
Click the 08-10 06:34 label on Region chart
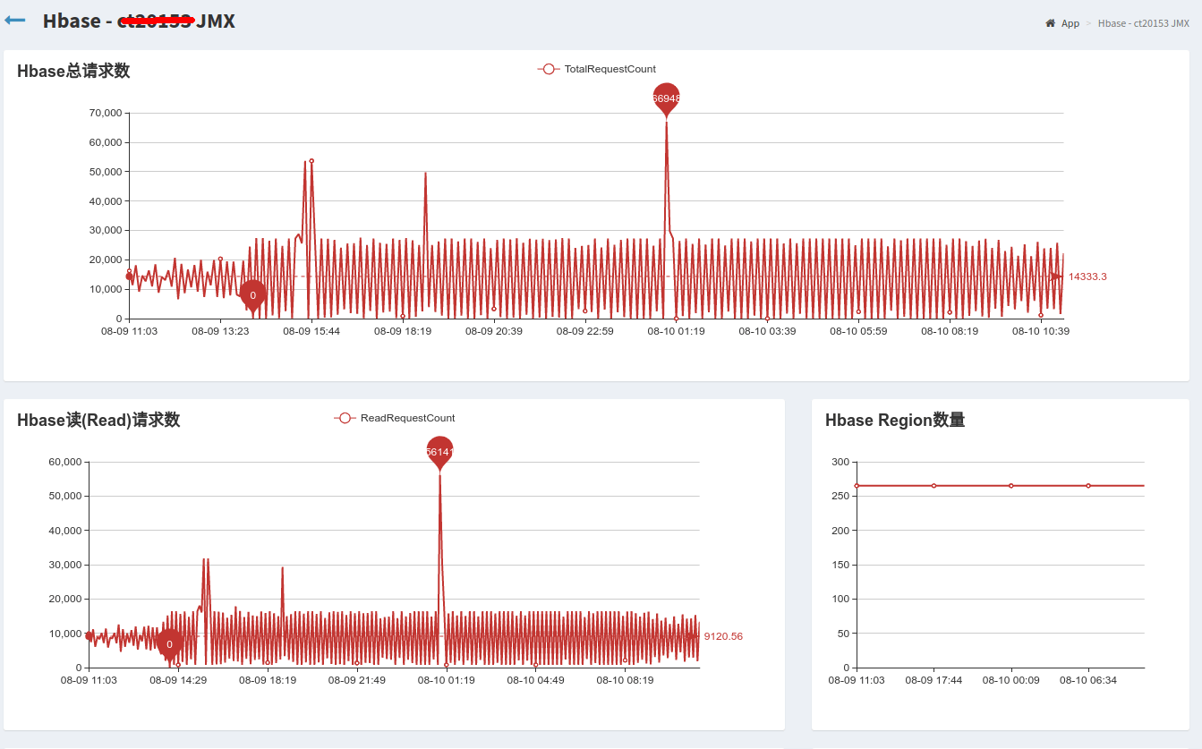click(1088, 680)
